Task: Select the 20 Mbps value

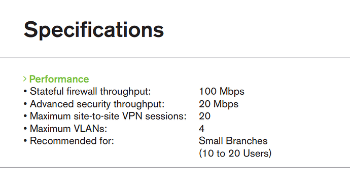Action: [x=219, y=104]
